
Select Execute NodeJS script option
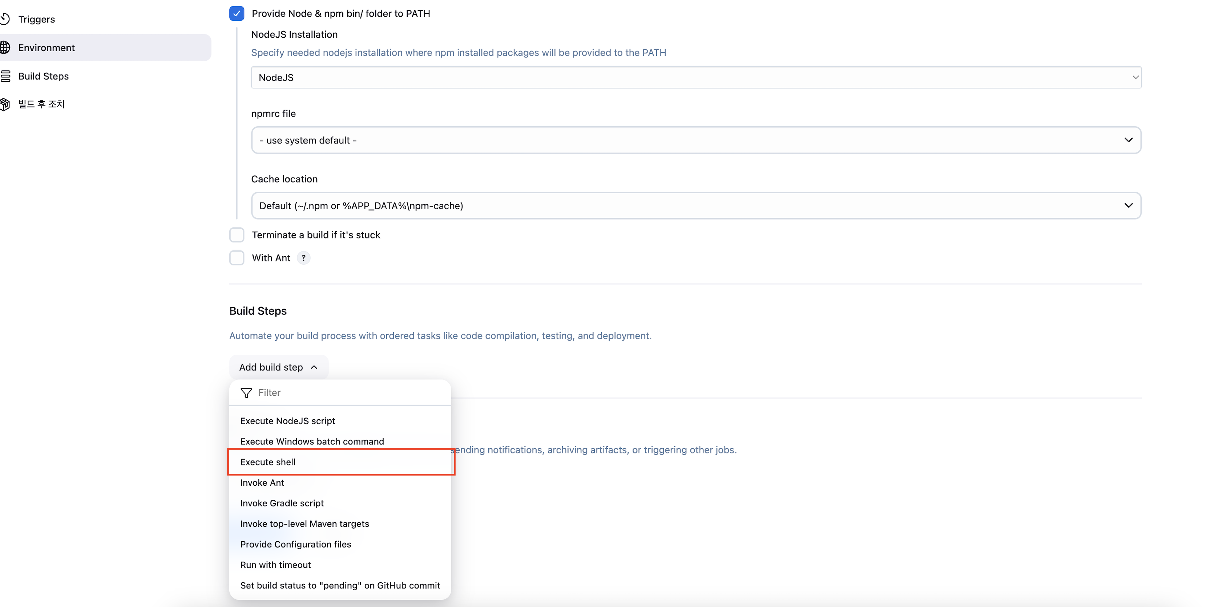tap(288, 421)
